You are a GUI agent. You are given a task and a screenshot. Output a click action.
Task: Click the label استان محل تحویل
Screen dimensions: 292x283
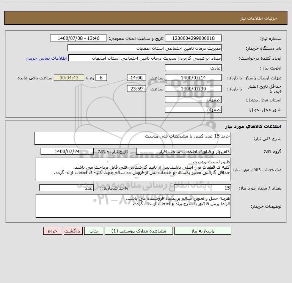[x=264, y=100]
